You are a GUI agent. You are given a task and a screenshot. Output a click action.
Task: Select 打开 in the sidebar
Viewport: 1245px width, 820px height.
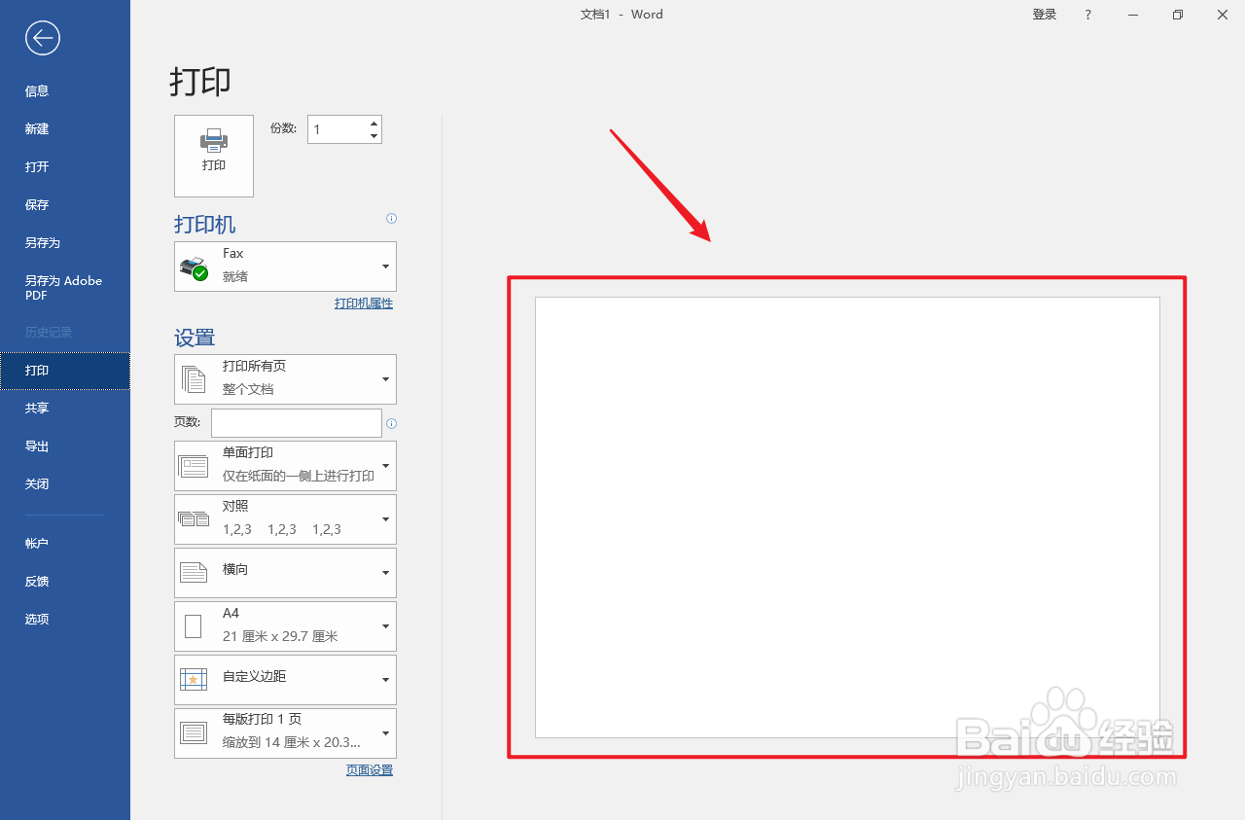coord(65,167)
